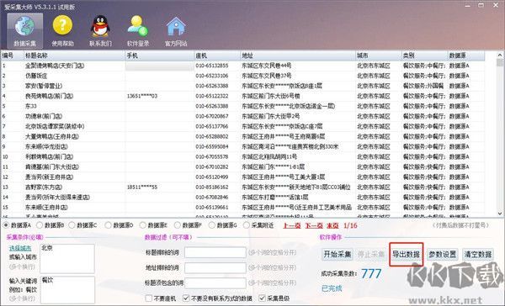505x306 pixels.
Task: Select row 东33
Action: 243,106
